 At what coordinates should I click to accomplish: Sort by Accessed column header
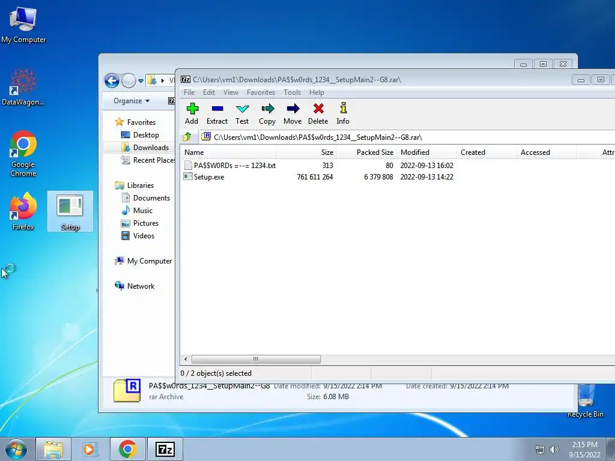547,152
